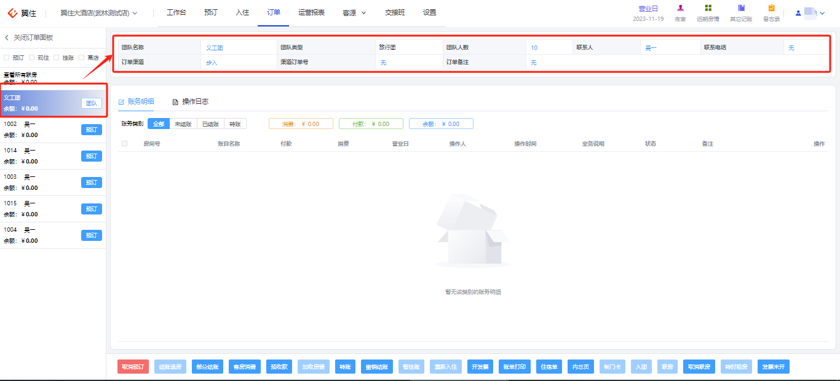Click the 联系人 value 吴一
This screenshot has width=840, height=381.
point(651,48)
